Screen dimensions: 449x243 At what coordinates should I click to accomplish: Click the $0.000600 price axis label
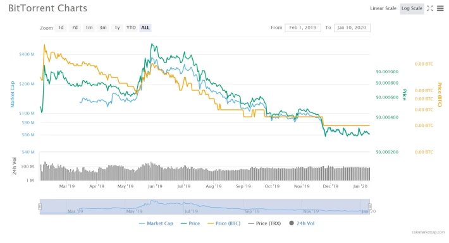[x=387, y=97]
